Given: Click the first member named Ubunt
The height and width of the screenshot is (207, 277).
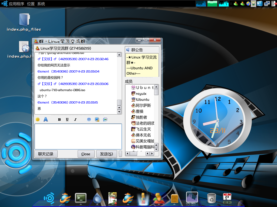Looking at the screenshot, I should pos(142,87).
